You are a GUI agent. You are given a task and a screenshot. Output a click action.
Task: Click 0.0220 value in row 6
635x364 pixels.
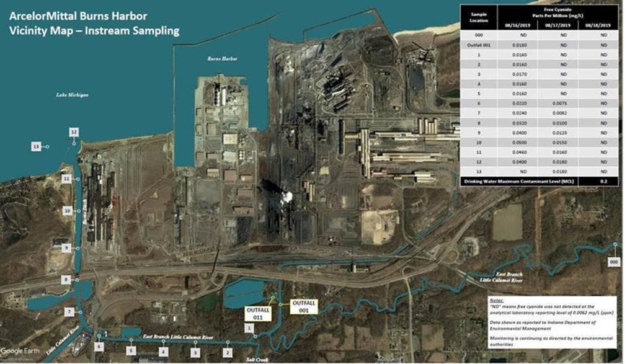point(519,104)
